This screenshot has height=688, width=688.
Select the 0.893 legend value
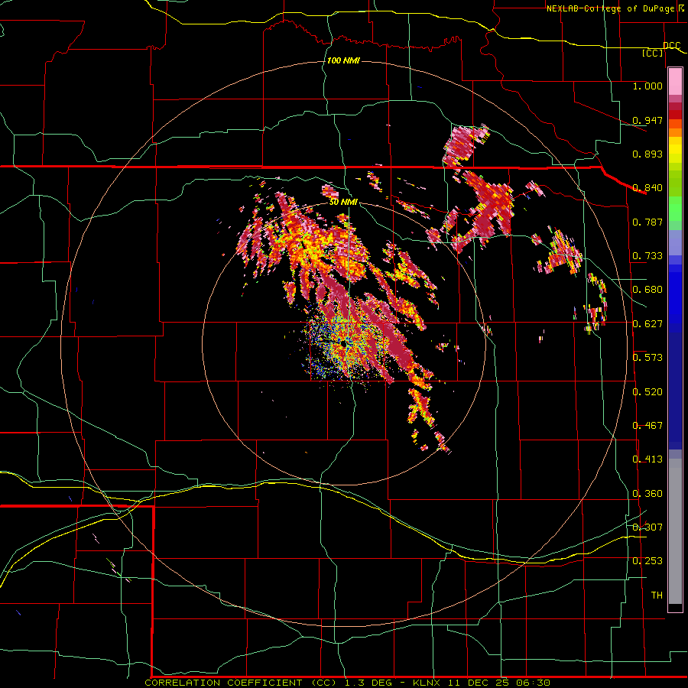[647, 154]
